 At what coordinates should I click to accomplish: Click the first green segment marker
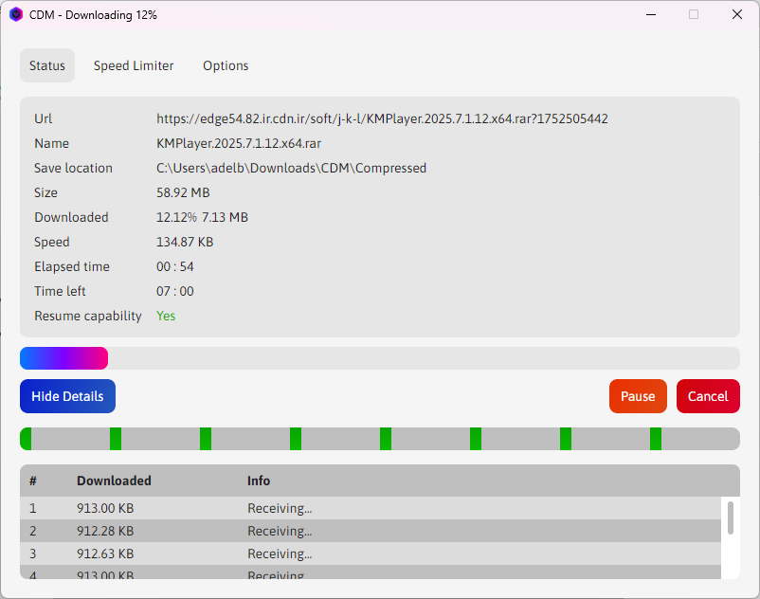click(x=27, y=439)
